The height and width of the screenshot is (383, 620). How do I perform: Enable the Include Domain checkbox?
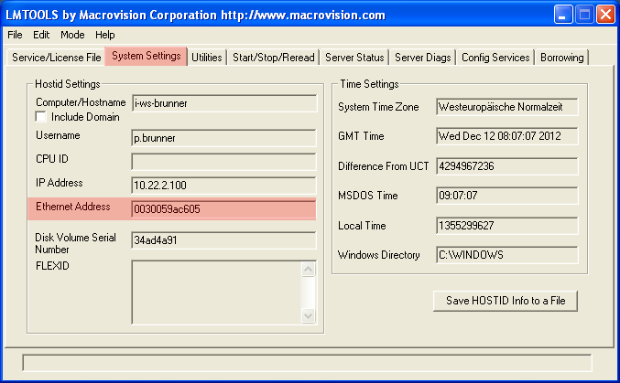coord(40,117)
